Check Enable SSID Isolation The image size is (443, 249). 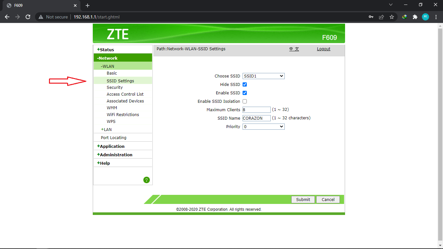click(x=245, y=101)
